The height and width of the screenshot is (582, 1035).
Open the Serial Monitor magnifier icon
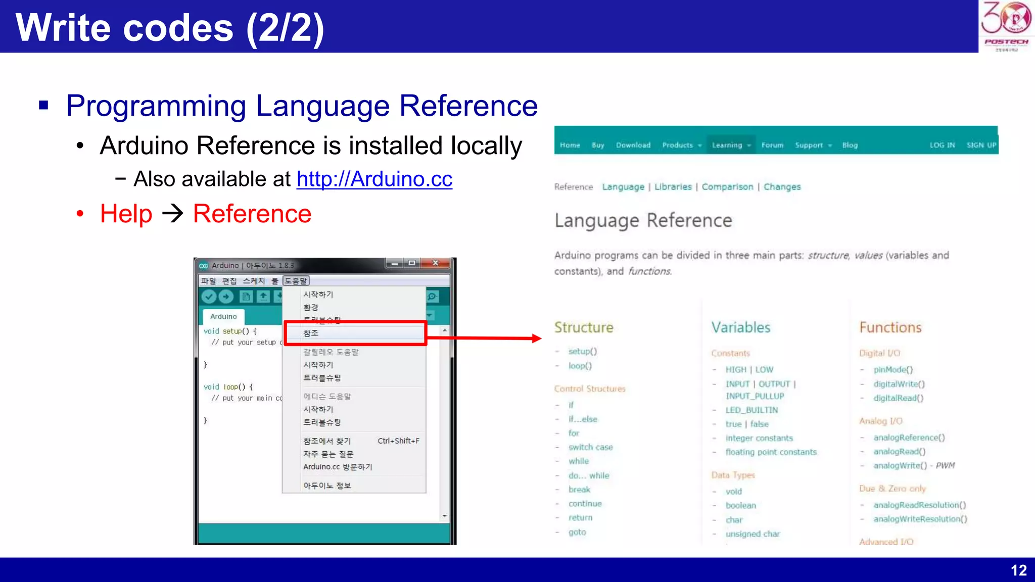click(433, 297)
